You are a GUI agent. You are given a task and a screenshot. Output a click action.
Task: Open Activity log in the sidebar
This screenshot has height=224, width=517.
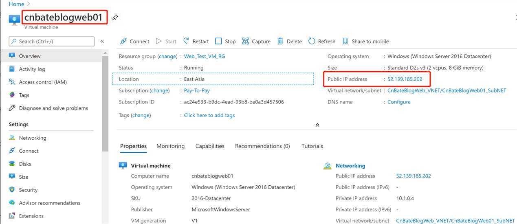click(32, 69)
